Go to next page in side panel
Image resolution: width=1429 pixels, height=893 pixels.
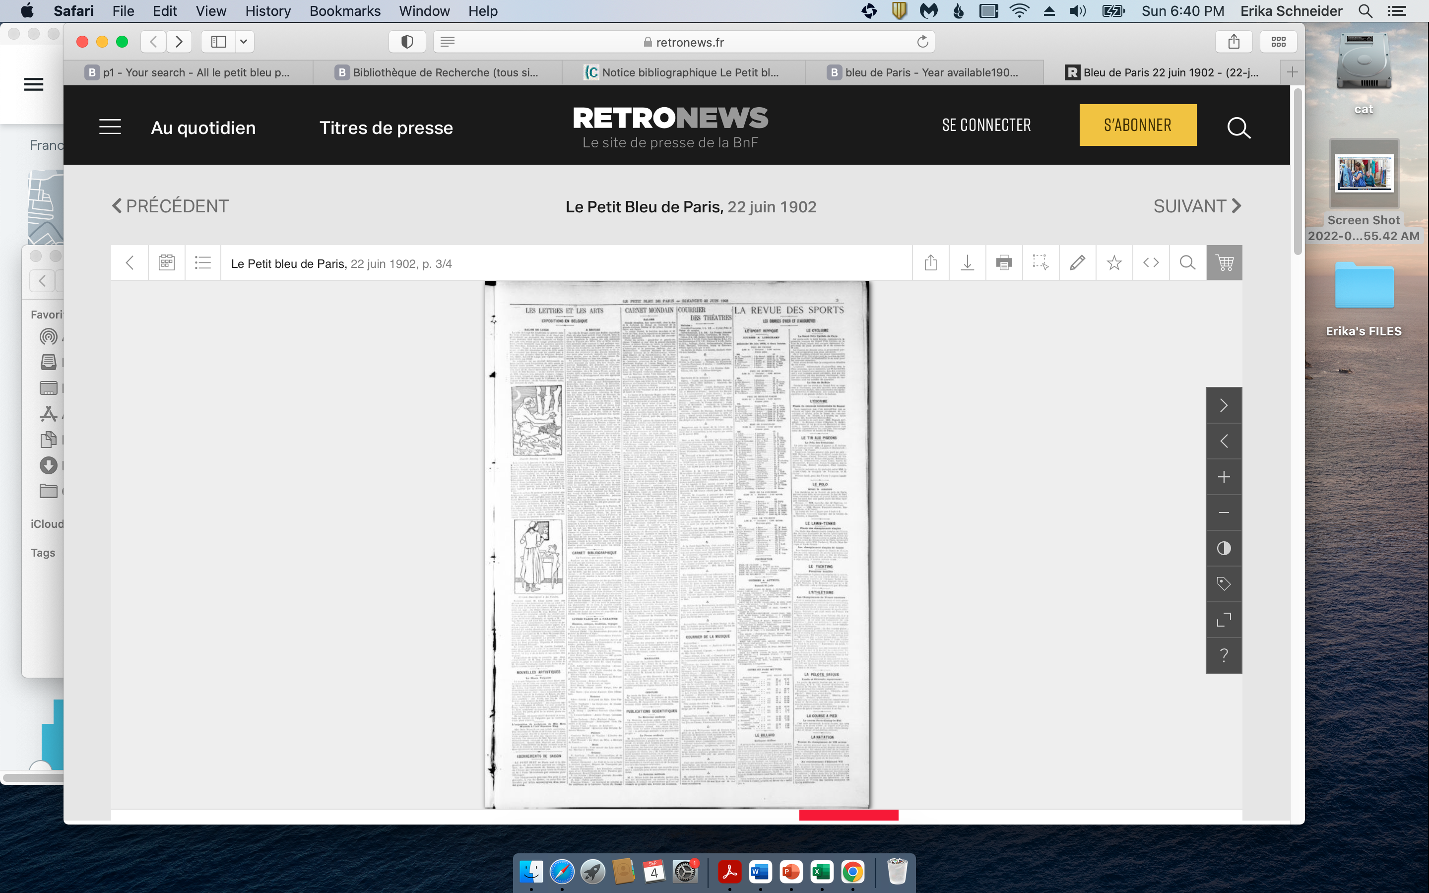coord(1224,405)
